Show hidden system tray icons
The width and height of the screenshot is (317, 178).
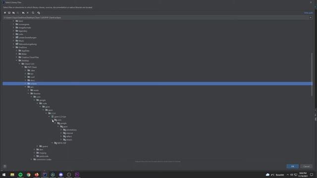pos(288,175)
